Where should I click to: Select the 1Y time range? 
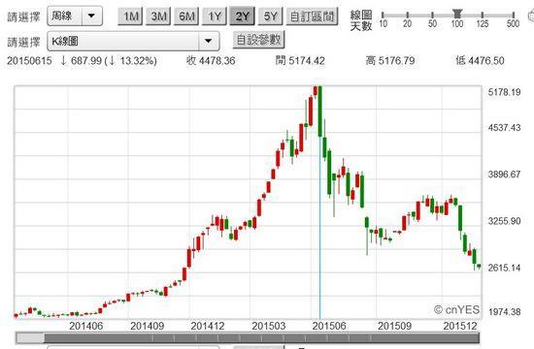215,16
